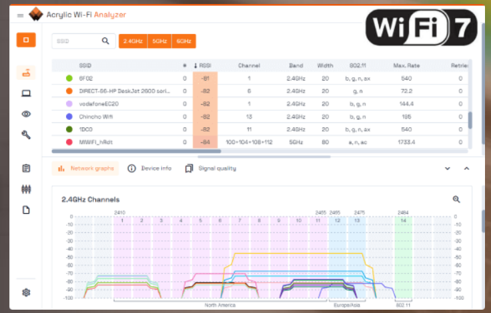Click the dark green dot for 1DC0

click(x=69, y=129)
